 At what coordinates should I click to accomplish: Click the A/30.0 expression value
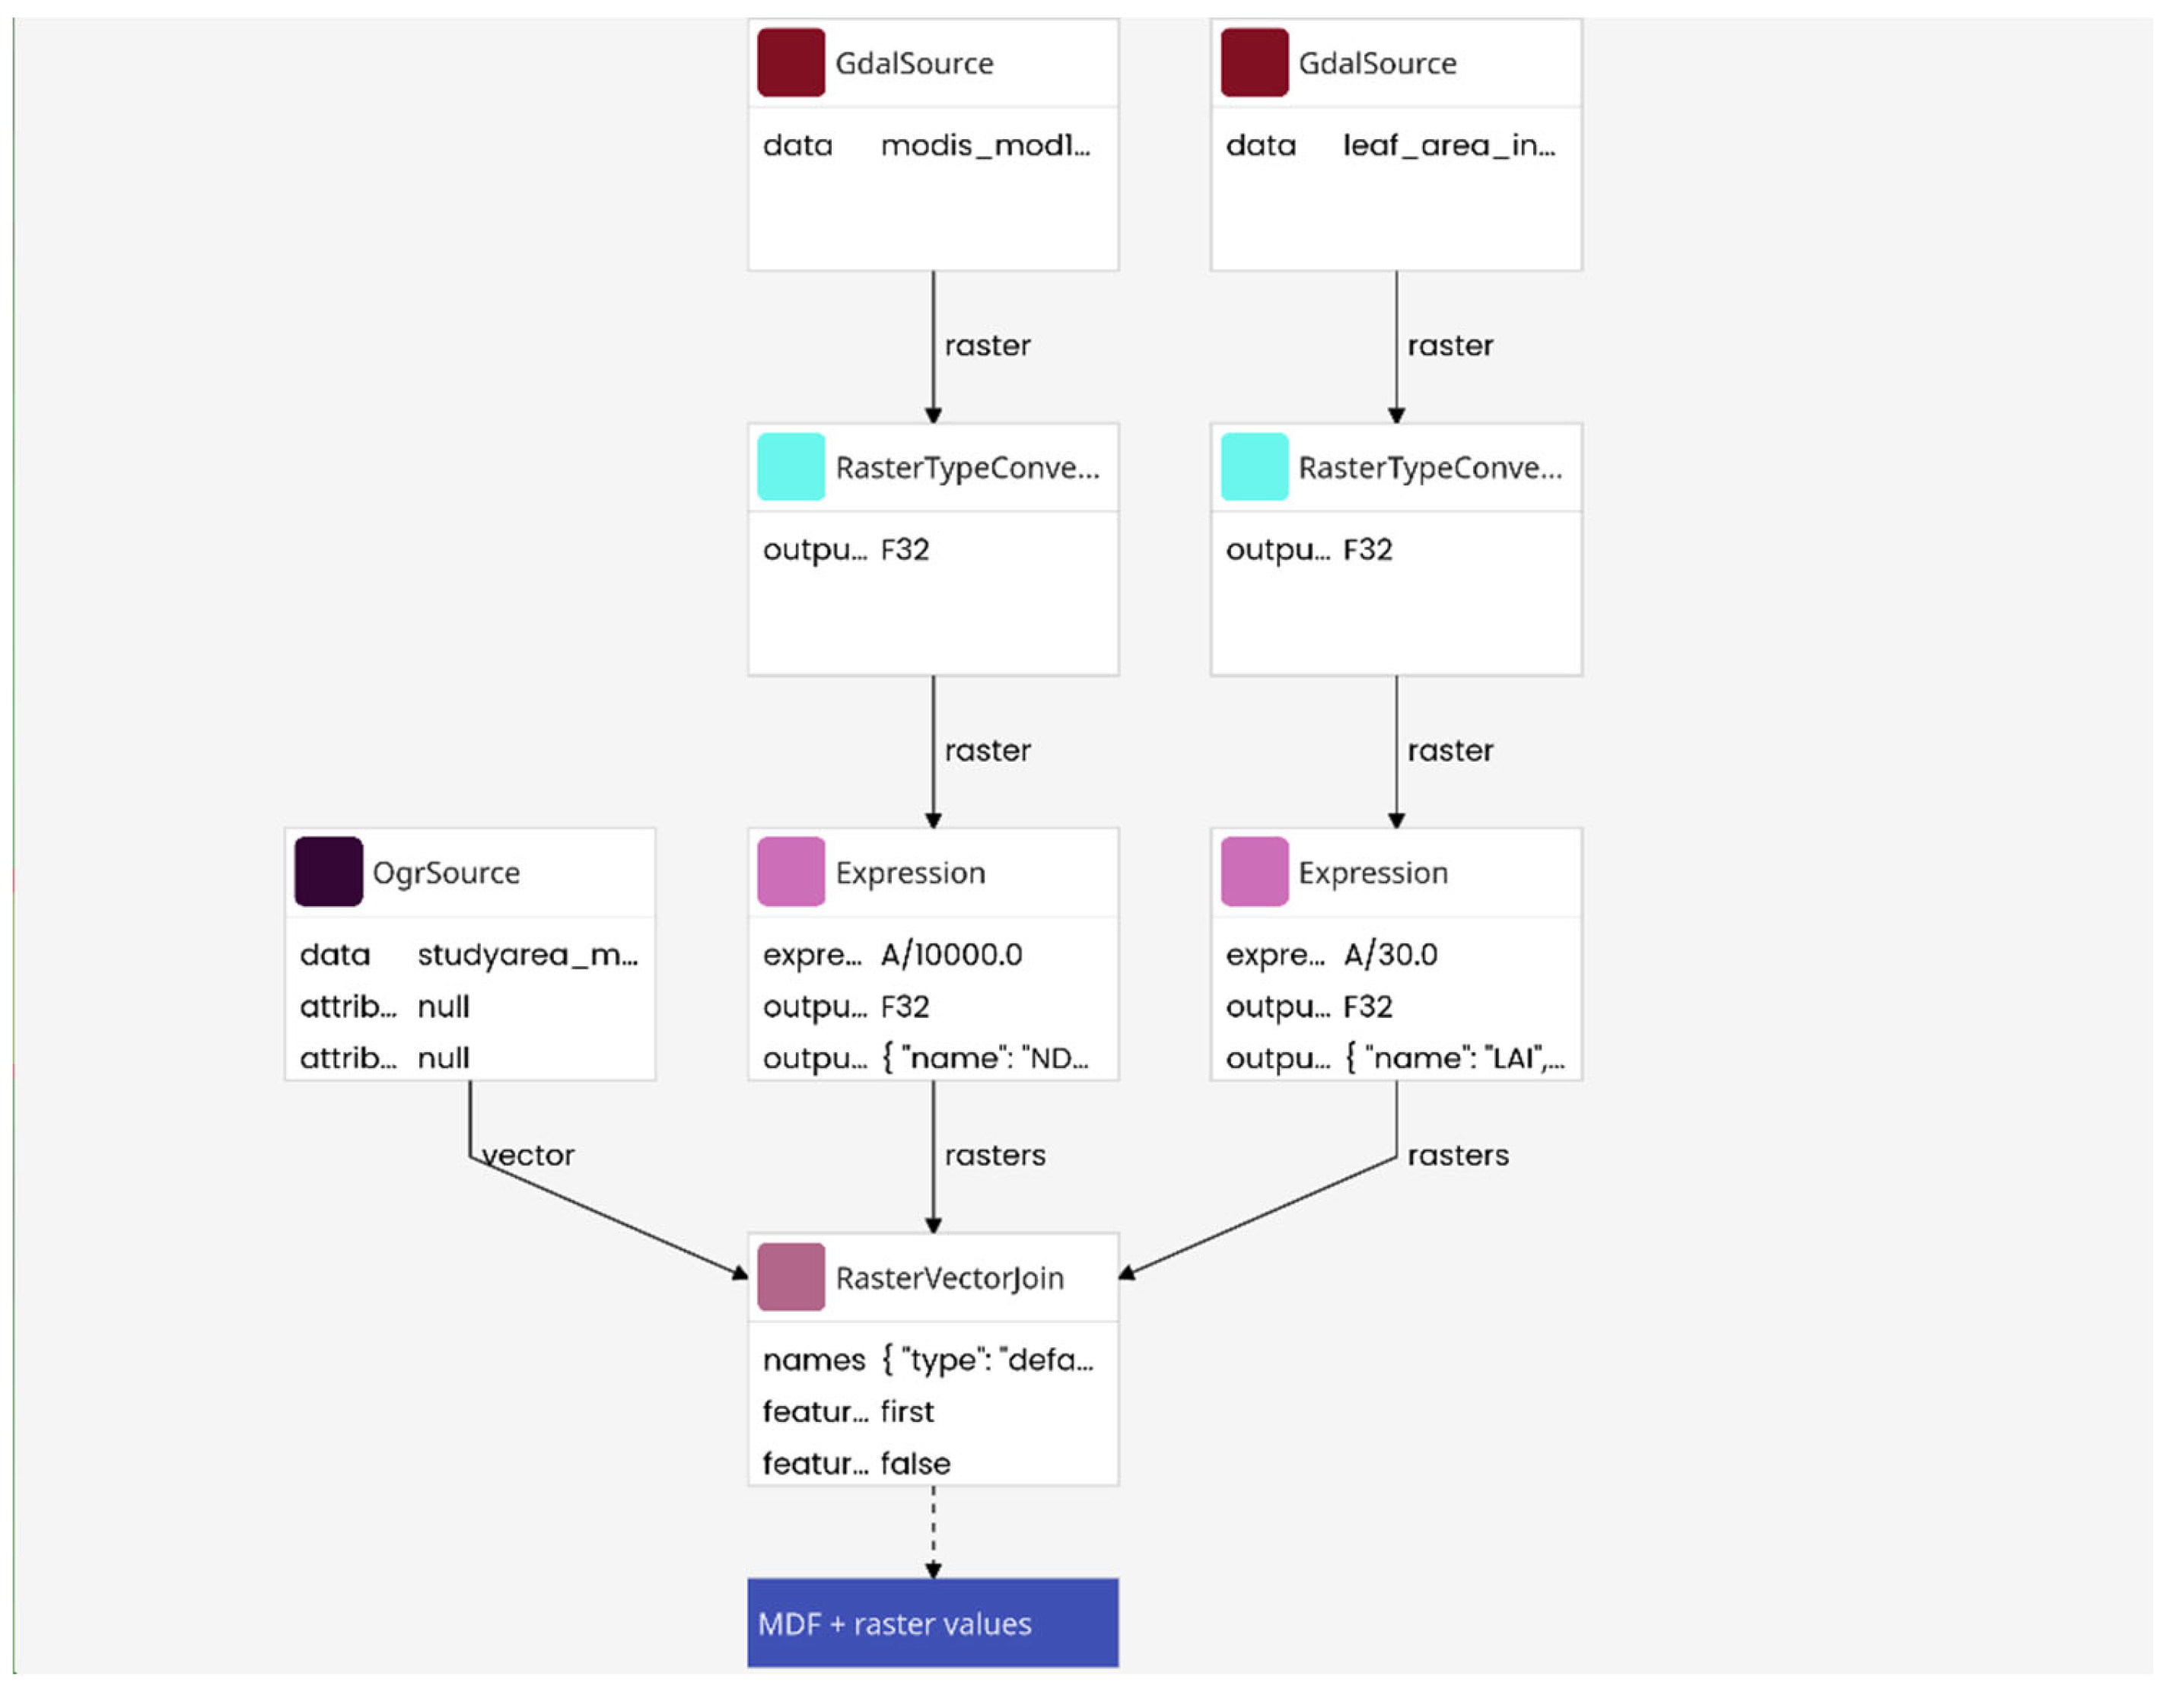point(1390,955)
